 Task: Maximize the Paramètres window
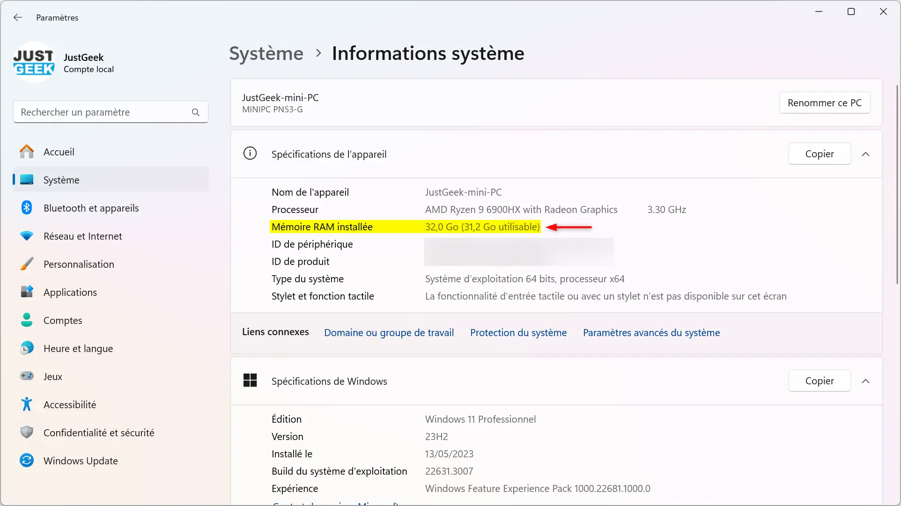coord(851,12)
